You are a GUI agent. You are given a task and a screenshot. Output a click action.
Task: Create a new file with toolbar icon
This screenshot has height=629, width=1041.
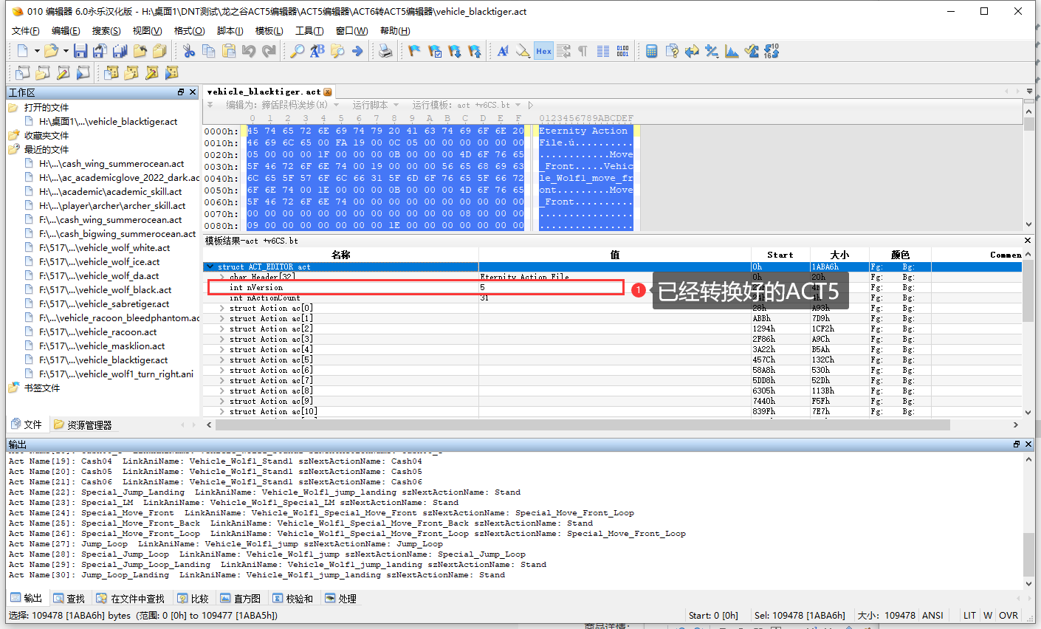point(22,51)
